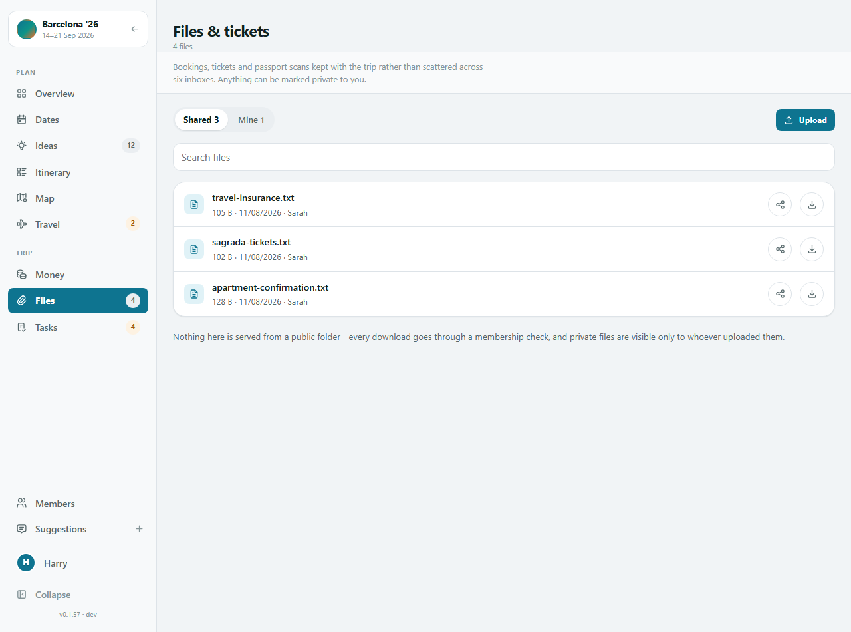Open the Map view
Viewport: 851px width, 632px height.
point(78,198)
